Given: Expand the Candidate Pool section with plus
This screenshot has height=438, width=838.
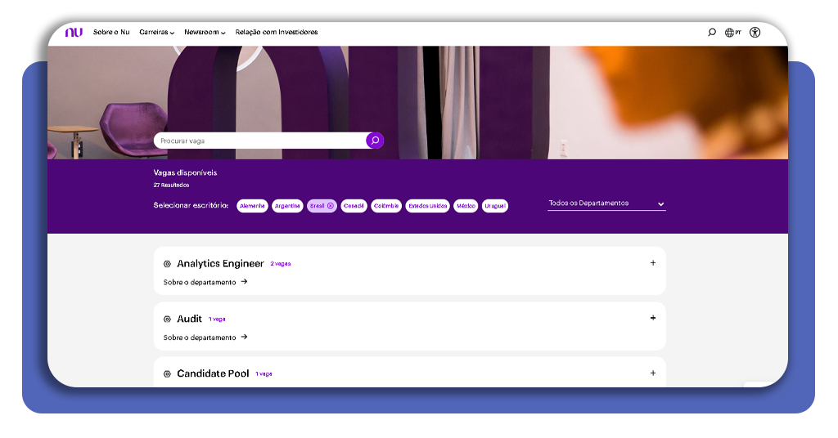Looking at the screenshot, I should 652,373.
